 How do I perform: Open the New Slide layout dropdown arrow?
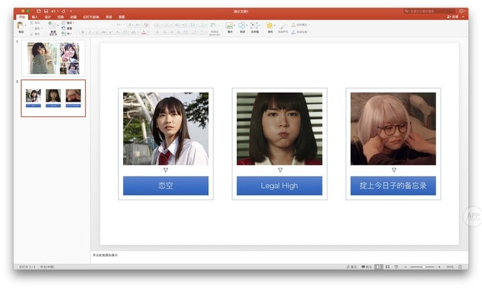pyautogui.click(x=58, y=26)
